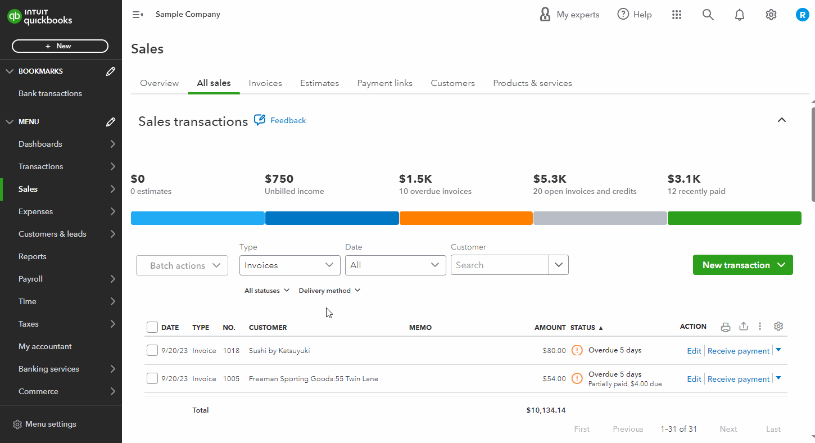
Task: Receive payment for invoice 1005
Action: (739, 379)
